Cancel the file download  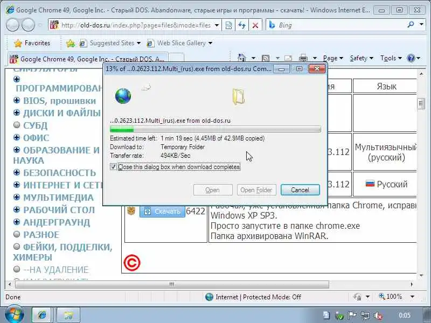point(300,190)
